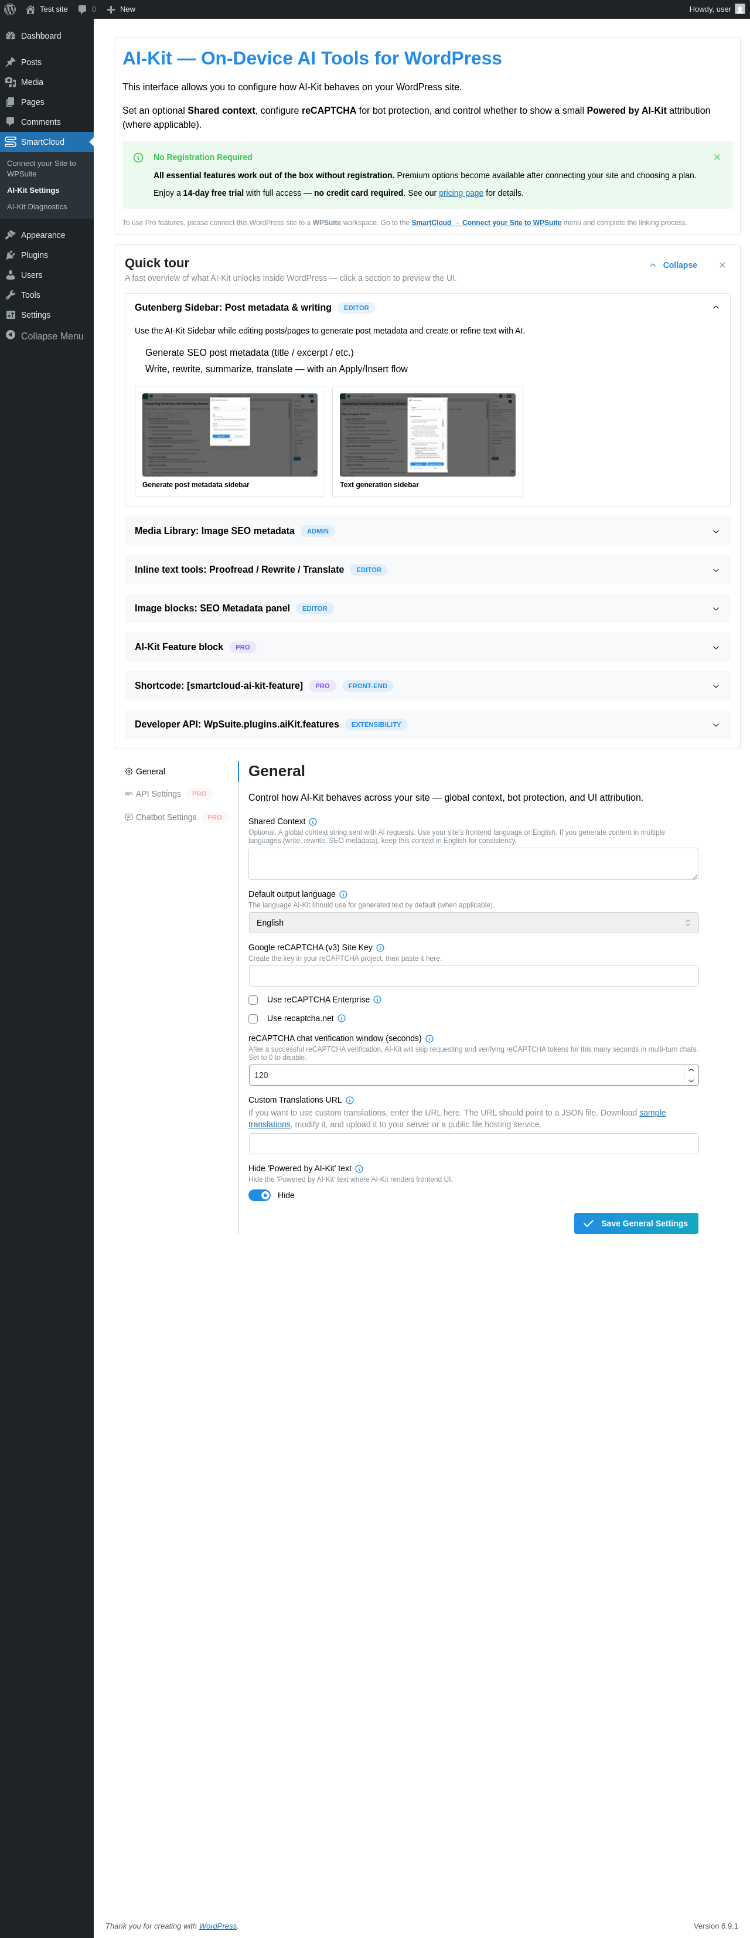Click the info icon beside Shared Context

click(313, 821)
